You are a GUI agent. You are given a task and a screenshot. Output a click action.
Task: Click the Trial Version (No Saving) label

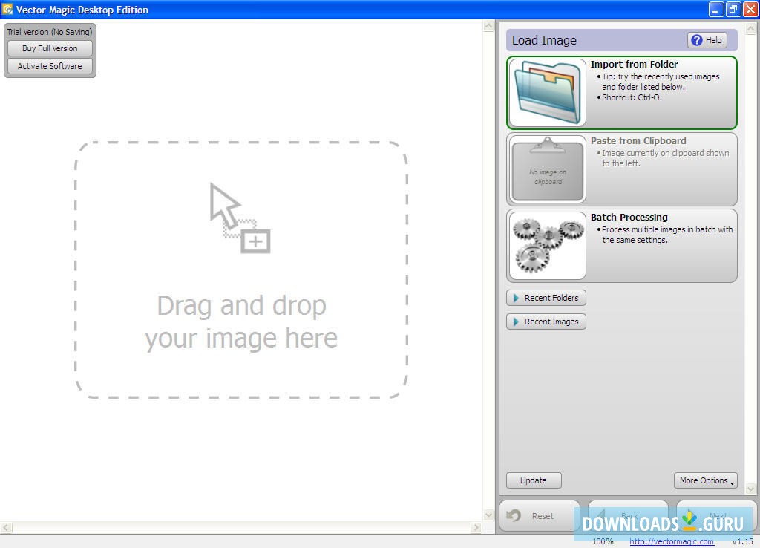click(x=50, y=32)
